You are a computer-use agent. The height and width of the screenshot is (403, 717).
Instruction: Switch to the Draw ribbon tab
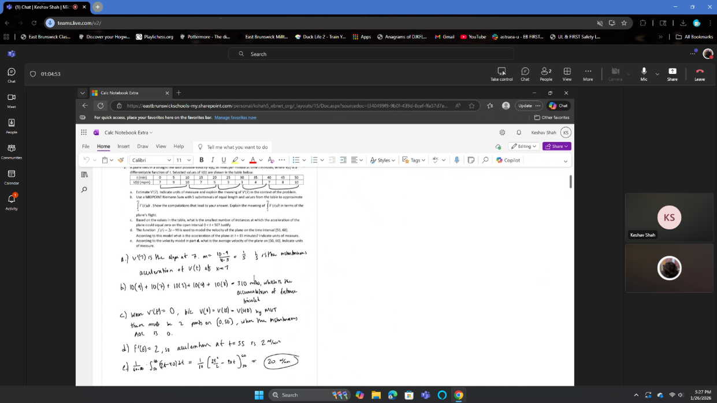tap(142, 147)
